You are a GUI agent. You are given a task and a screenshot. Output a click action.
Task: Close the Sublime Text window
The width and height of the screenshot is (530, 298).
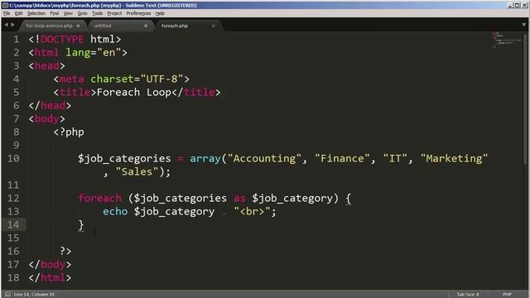point(524,5)
